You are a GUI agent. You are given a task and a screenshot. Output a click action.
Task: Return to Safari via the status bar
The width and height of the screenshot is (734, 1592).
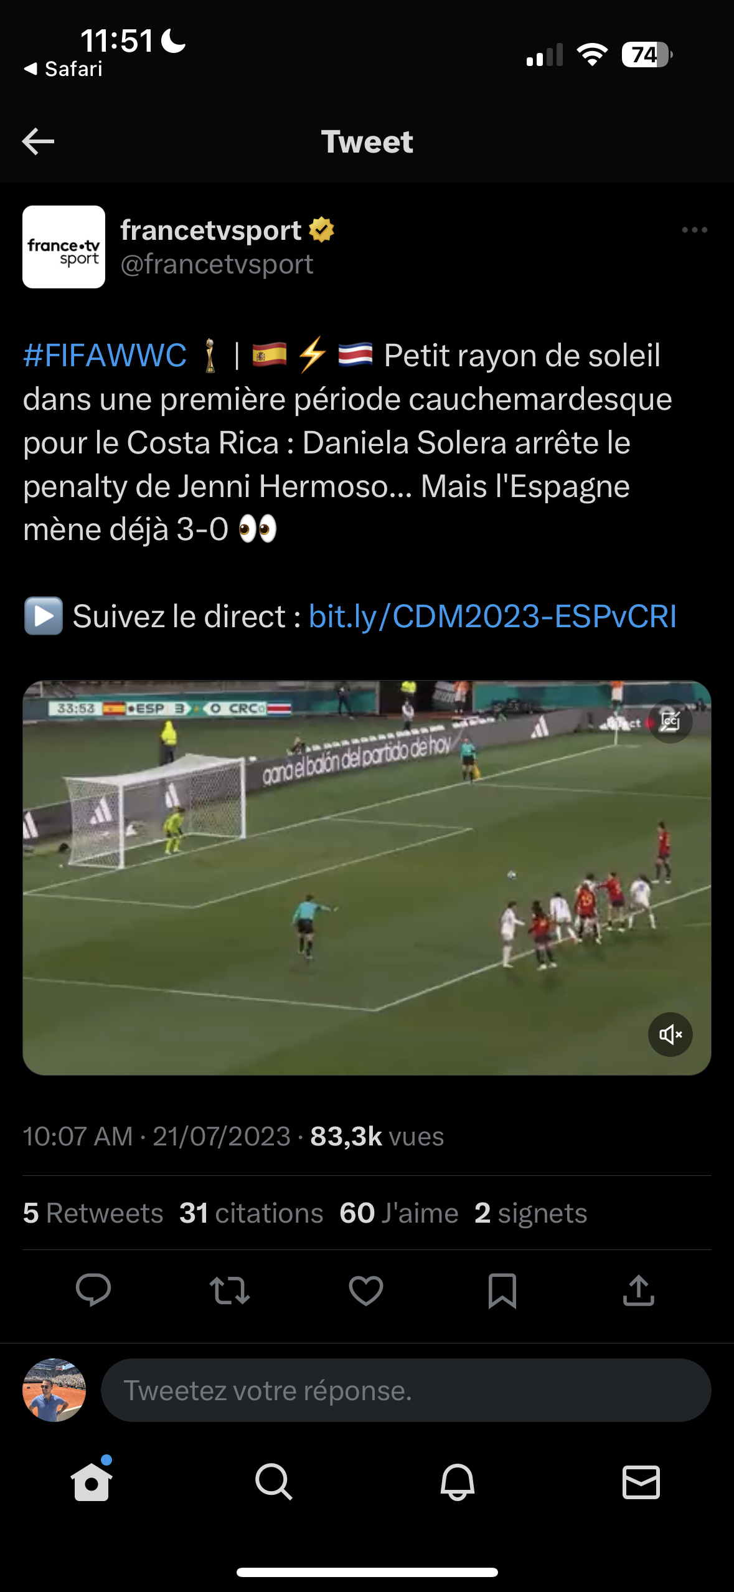coord(63,69)
